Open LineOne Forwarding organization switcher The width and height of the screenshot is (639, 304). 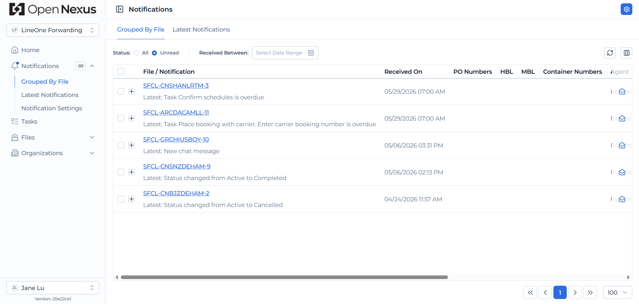tap(53, 30)
